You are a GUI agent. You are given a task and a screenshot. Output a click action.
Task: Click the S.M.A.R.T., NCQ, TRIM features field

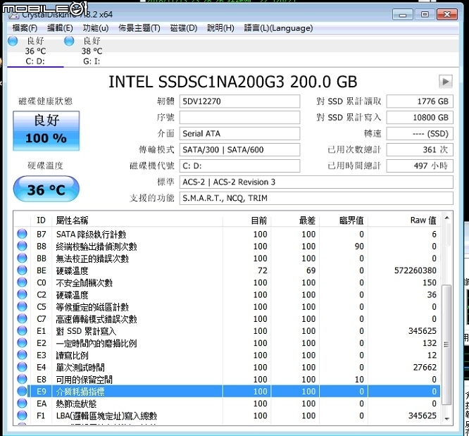(316, 198)
